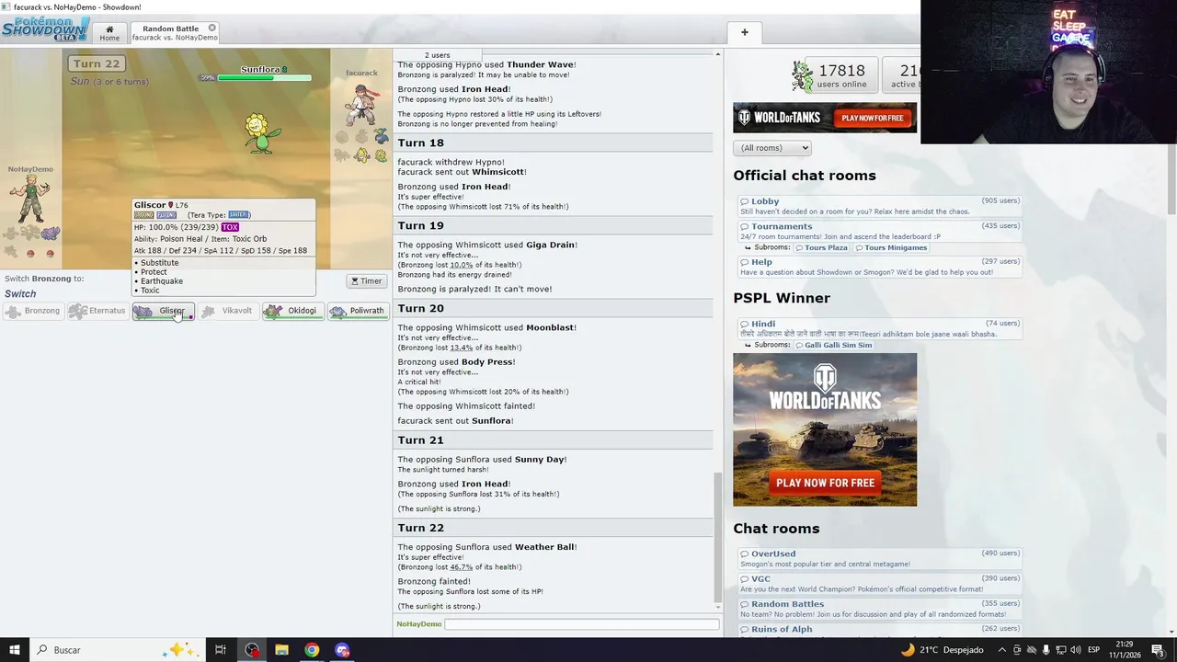Click PLAY NOW FOR FREE on large ad
Viewport: 1177px width, 662px height.
825,483
